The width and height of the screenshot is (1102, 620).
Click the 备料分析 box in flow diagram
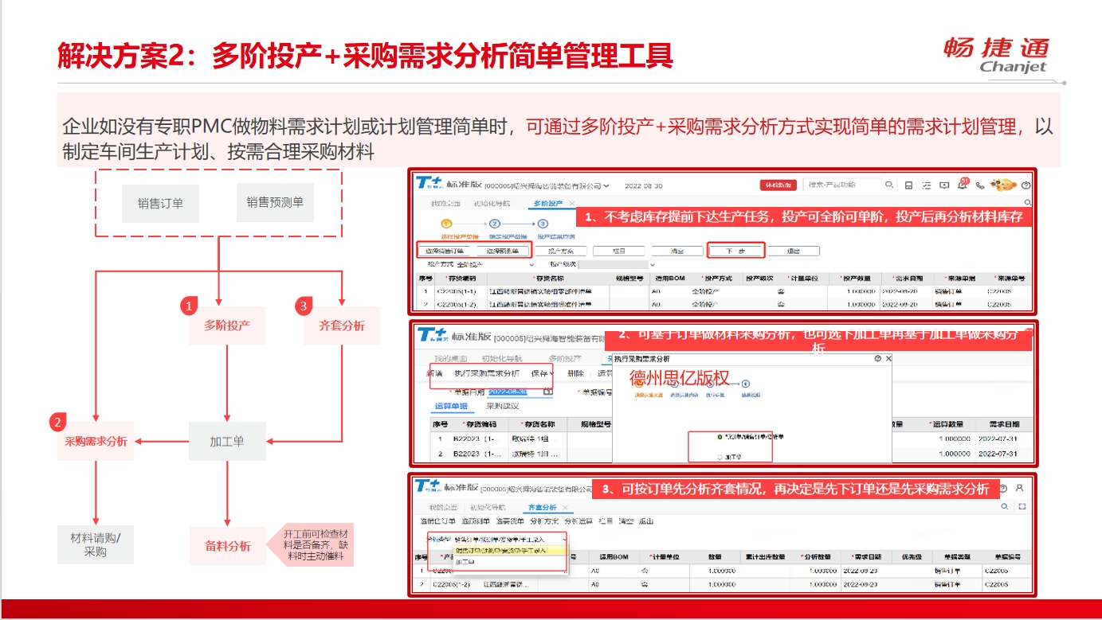(228, 546)
